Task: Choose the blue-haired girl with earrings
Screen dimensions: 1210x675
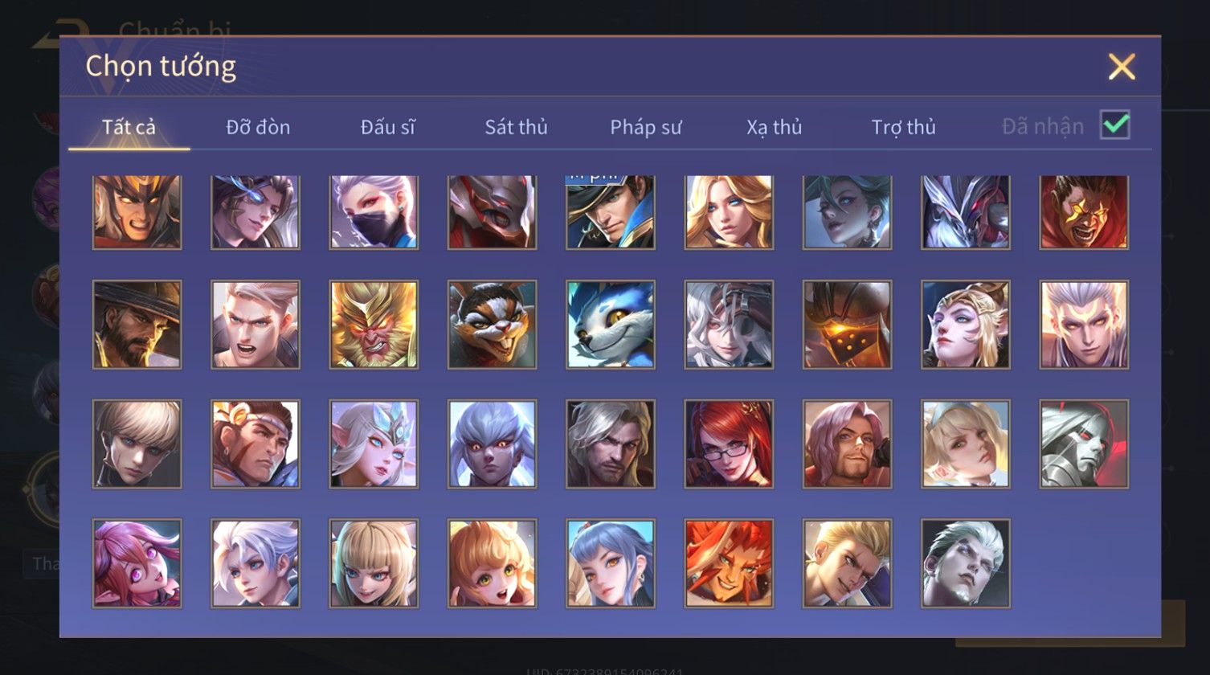Action: (610, 562)
